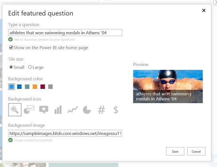Pick the star speech bubble icon
The width and height of the screenshot is (217, 167).
tap(44, 109)
